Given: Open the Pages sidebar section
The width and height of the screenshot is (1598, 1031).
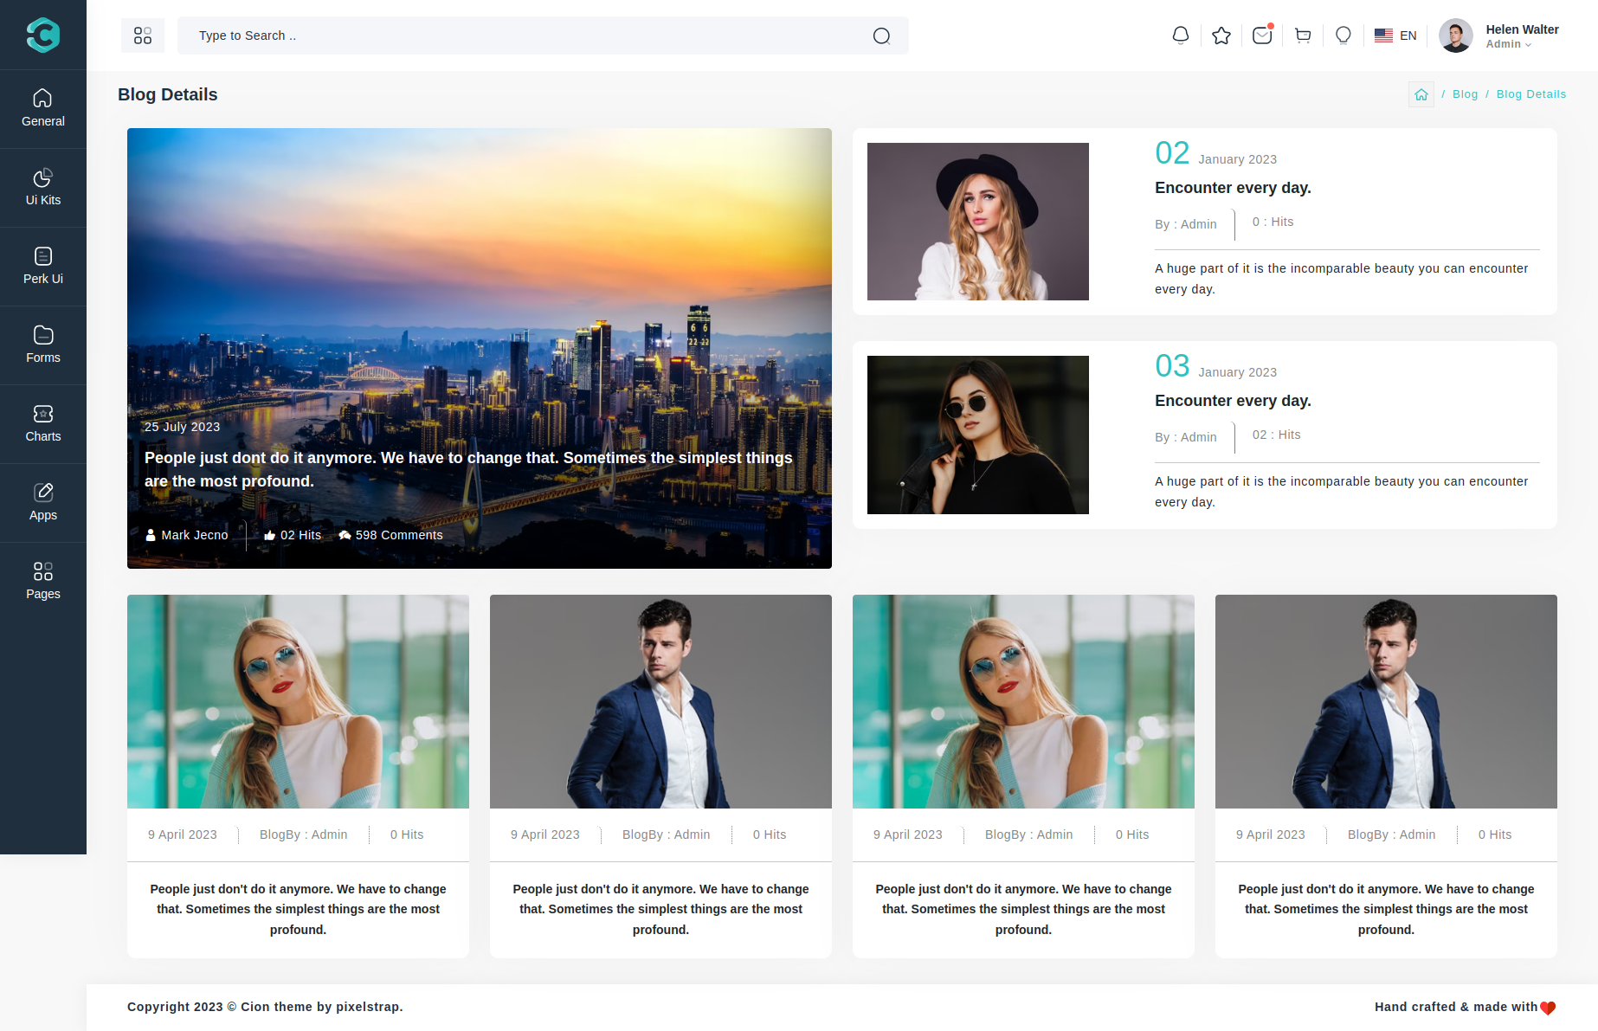Looking at the screenshot, I should 43,582.
